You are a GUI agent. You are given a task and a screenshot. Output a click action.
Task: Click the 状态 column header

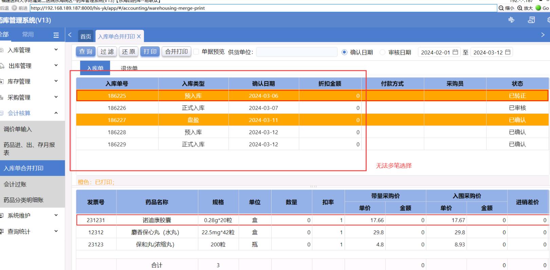(517, 84)
